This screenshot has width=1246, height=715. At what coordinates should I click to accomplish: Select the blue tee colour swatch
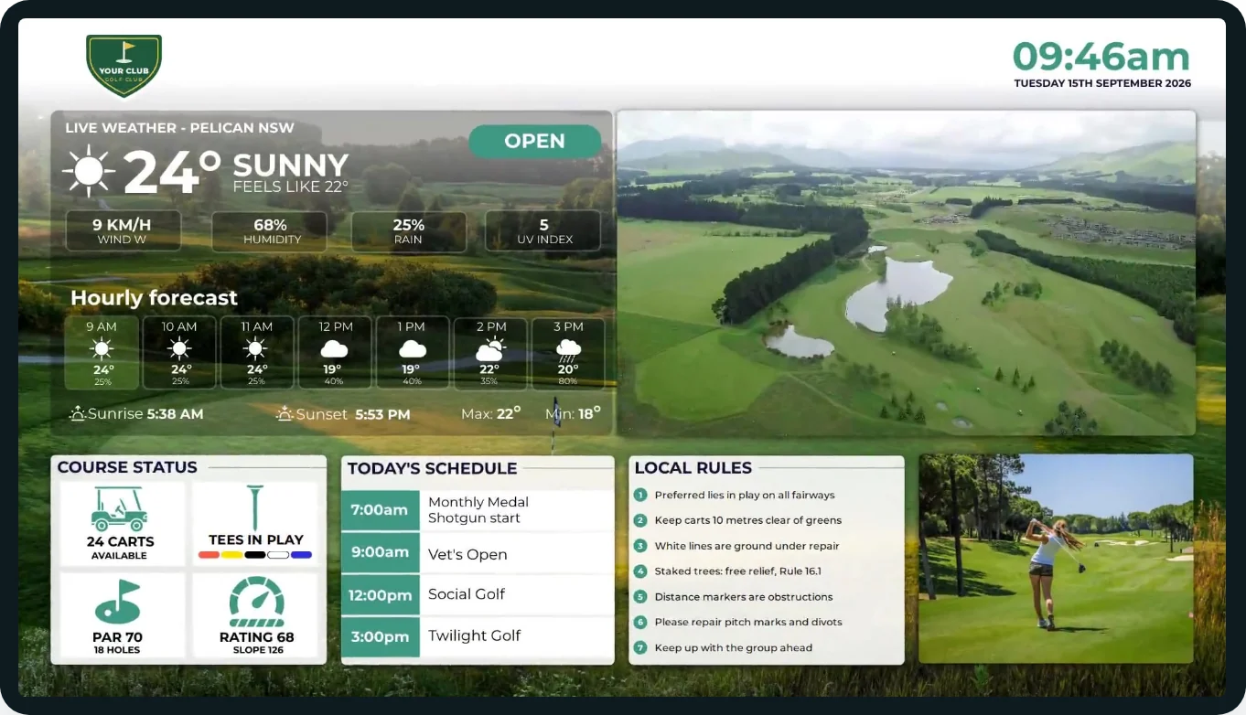click(301, 555)
